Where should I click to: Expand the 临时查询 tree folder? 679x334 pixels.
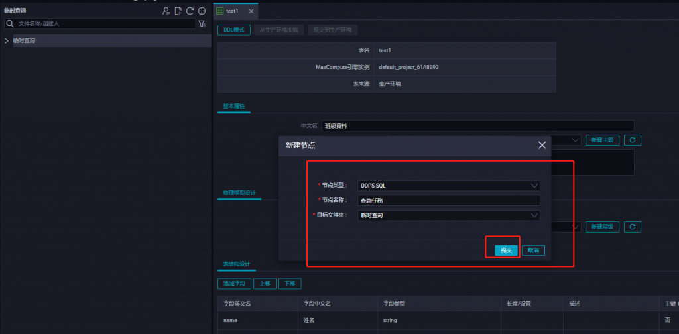click(x=7, y=40)
